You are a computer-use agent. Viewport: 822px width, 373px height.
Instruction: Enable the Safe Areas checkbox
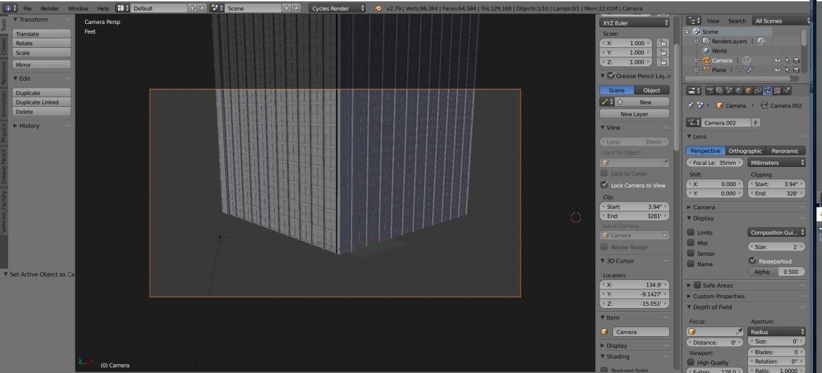697,285
